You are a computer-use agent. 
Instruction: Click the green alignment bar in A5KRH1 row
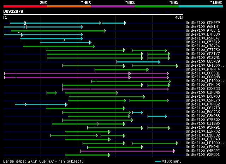(115, 147)
